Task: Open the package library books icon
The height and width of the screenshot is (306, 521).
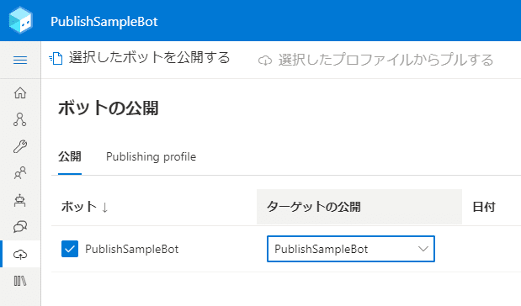Action: coord(20,281)
